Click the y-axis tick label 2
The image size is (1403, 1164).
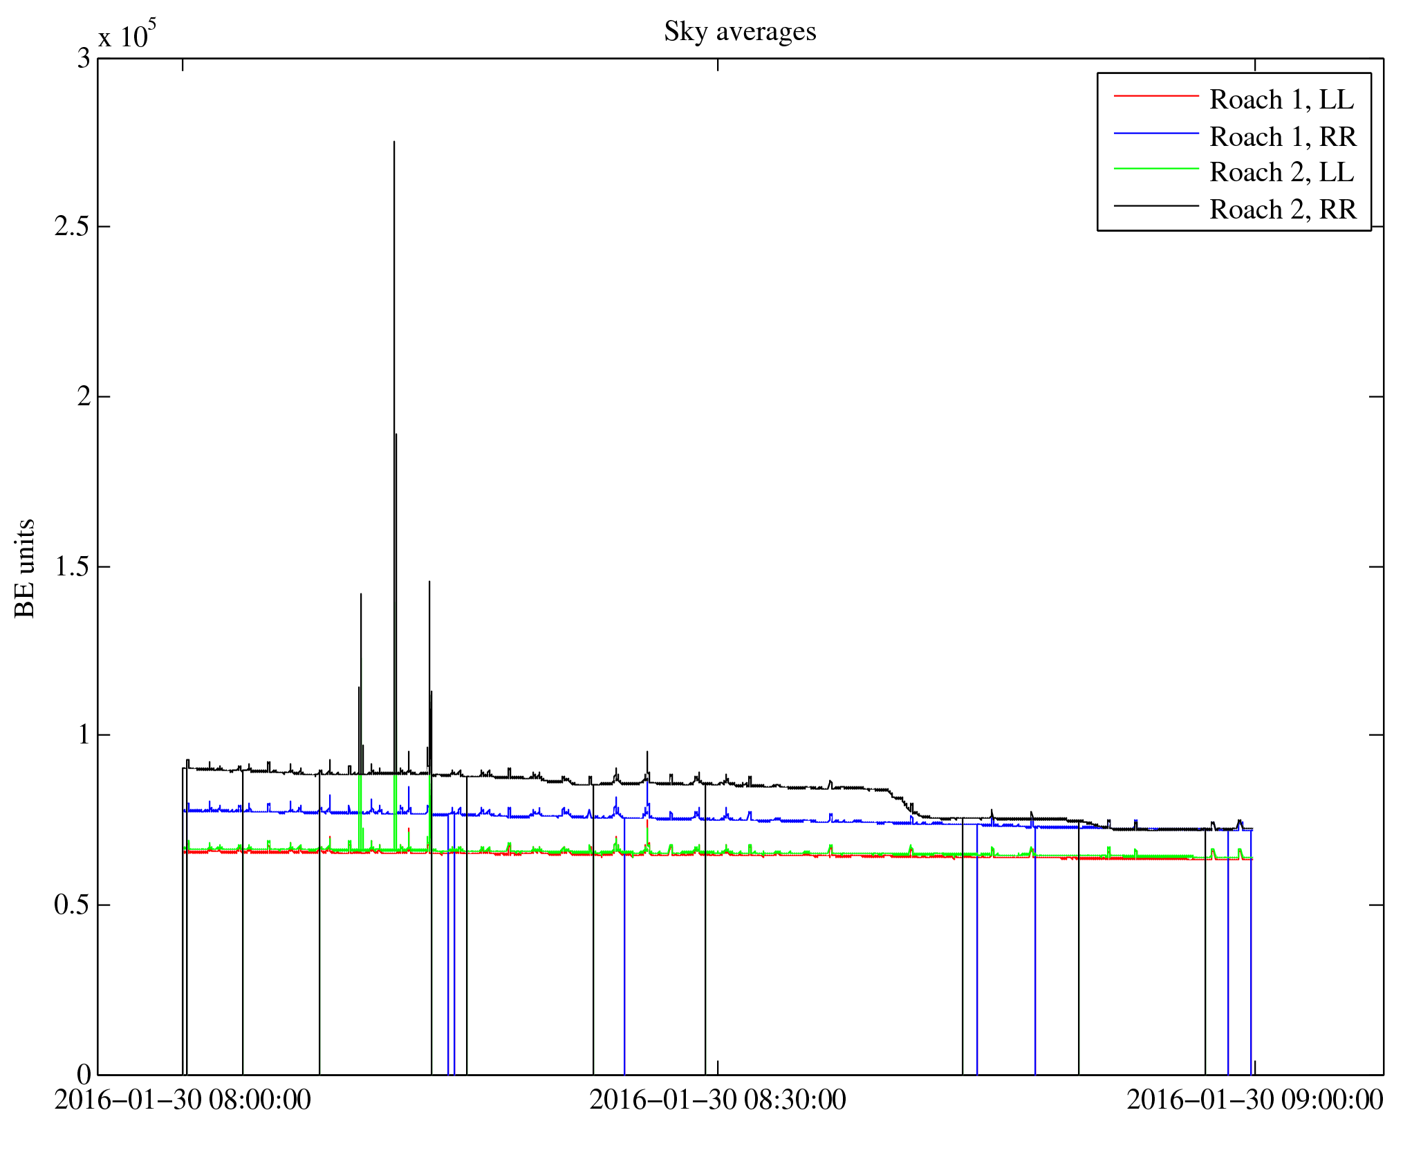pos(84,397)
